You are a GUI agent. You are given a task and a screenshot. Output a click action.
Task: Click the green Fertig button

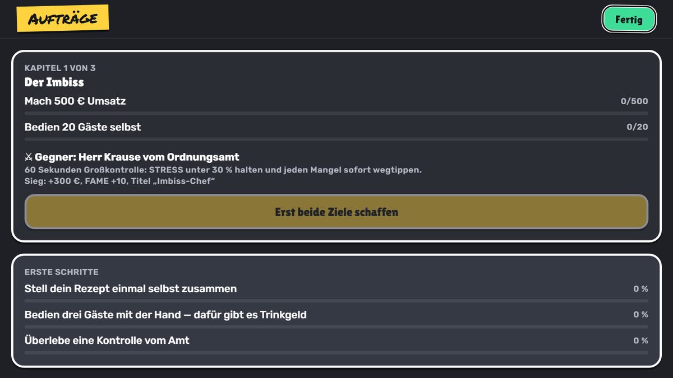click(x=629, y=20)
